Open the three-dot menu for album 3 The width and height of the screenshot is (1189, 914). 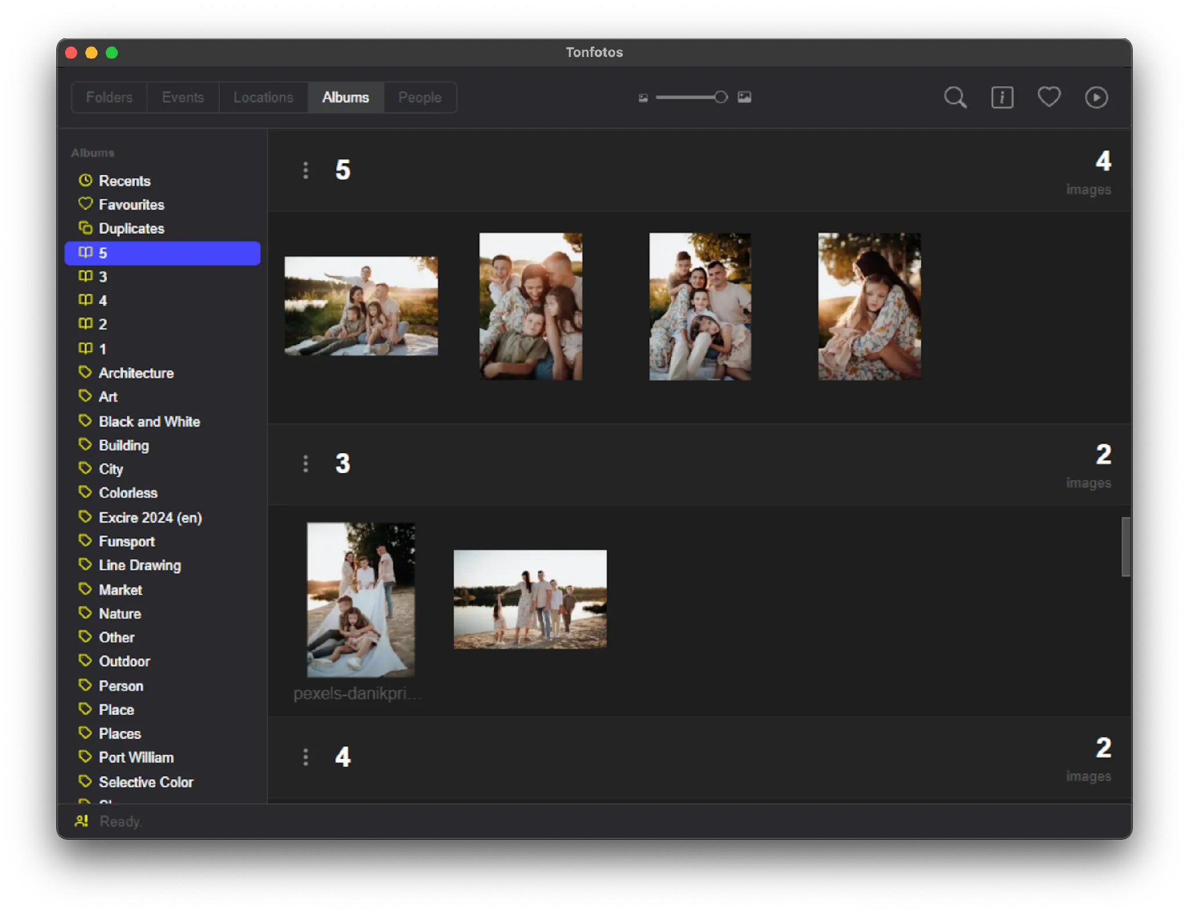[306, 464]
